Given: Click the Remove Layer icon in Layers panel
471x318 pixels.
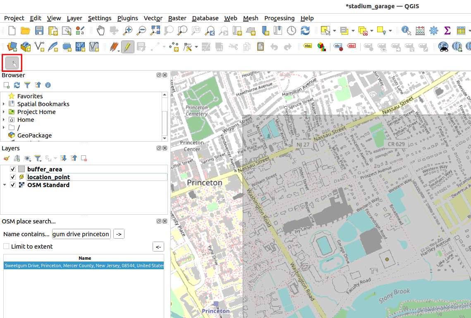Looking at the screenshot, I should coord(84,158).
